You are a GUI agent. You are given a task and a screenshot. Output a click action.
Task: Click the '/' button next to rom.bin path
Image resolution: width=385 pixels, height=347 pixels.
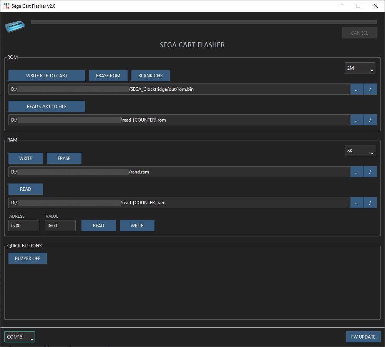tap(370, 89)
